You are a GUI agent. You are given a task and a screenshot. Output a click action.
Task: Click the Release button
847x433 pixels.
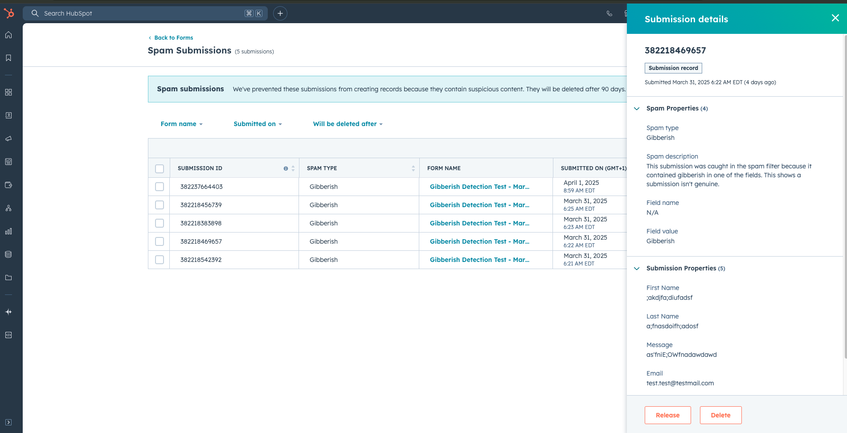[x=667, y=415]
